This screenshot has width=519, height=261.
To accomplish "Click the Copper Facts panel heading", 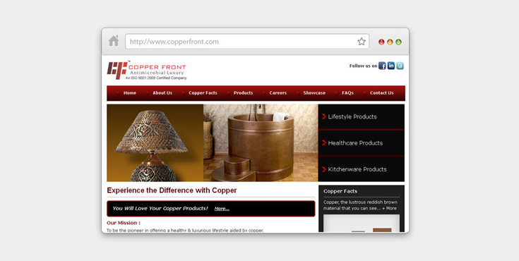I will click(x=340, y=191).
